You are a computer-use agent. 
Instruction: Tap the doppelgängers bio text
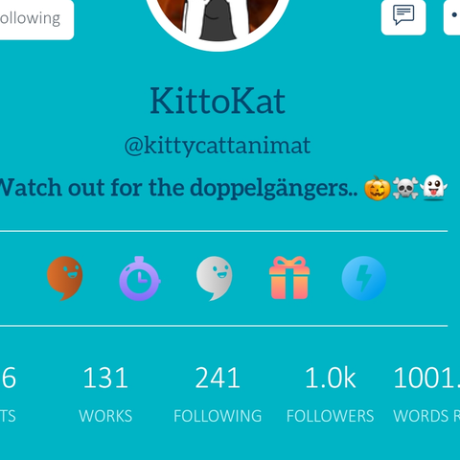coord(179,188)
